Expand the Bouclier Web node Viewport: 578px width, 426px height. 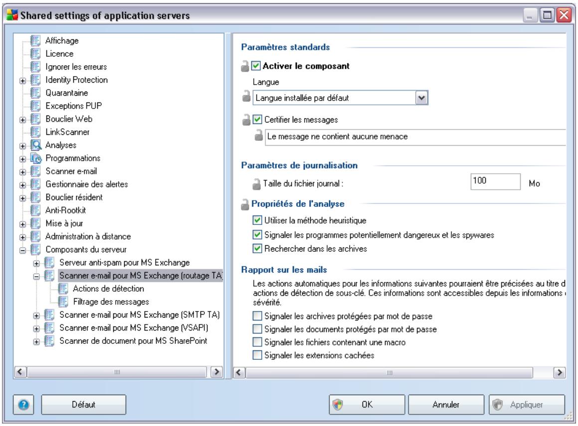23,119
